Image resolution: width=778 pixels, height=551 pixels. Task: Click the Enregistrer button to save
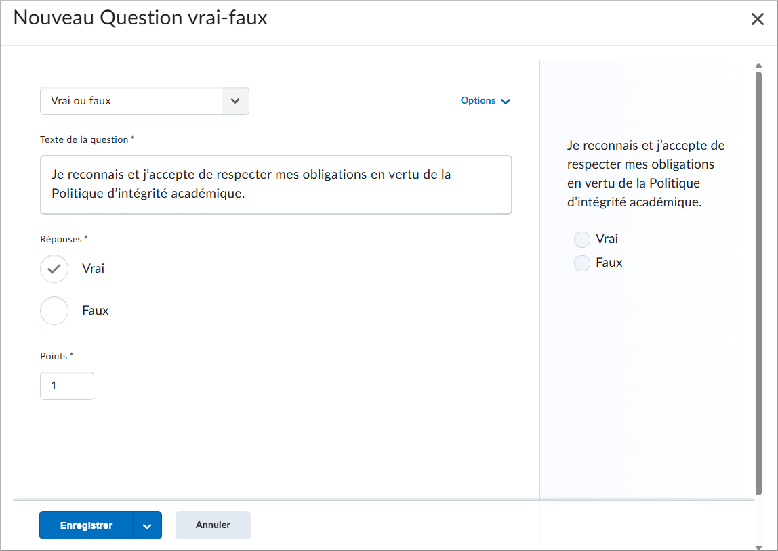pos(85,525)
